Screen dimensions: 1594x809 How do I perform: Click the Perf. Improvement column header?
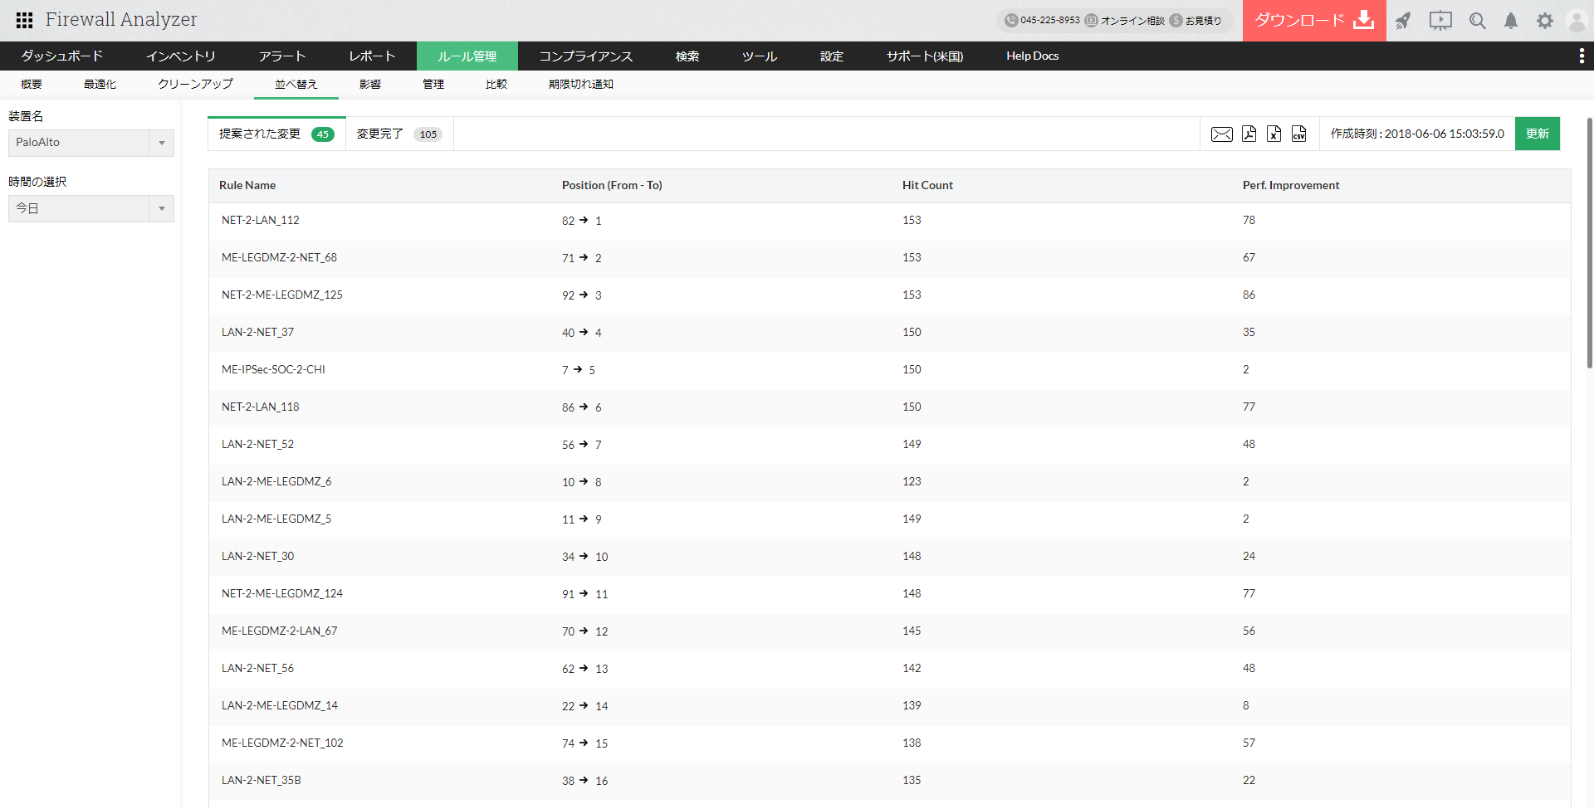click(x=1291, y=185)
